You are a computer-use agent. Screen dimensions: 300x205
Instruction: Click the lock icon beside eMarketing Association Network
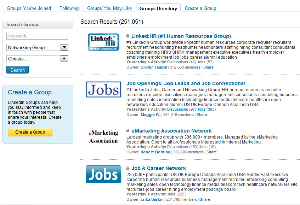[x=128, y=131]
